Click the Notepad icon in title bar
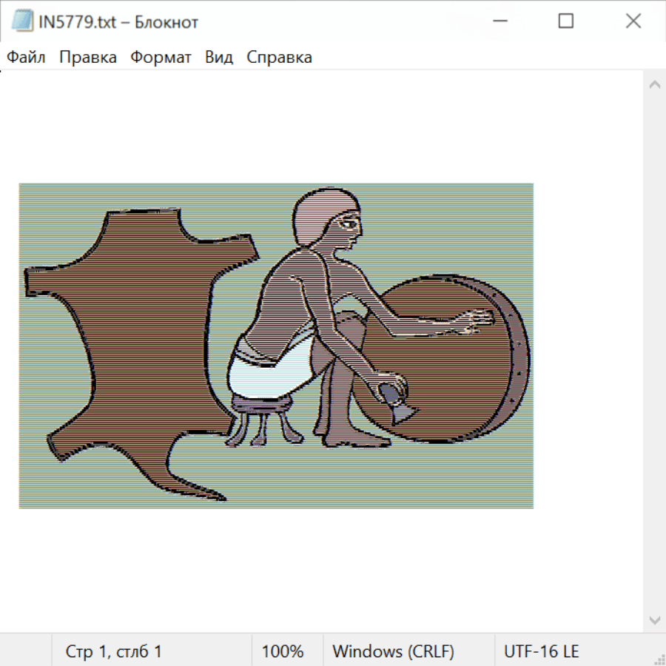Screen dimensions: 666x666 tap(22, 21)
